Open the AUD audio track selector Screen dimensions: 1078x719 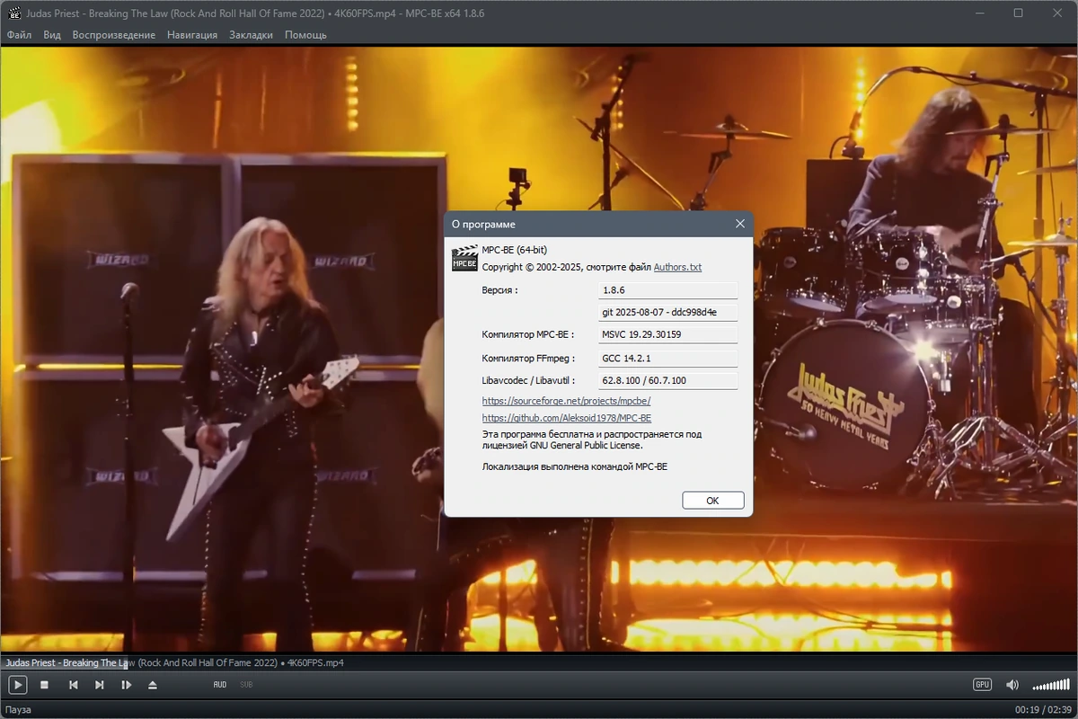(x=220, y=685)
